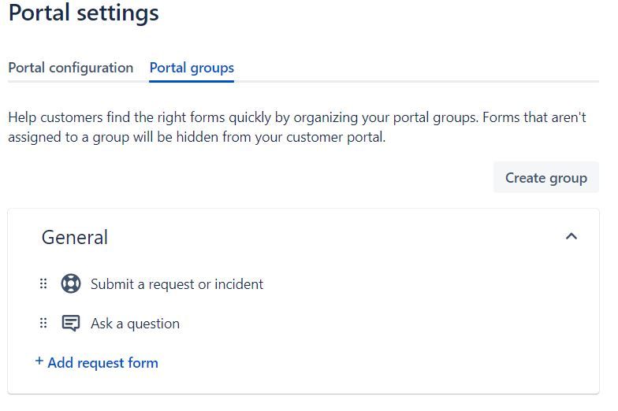The image size is (618, 411).
Task: Click the Create group button
Action: click(x=545, y=177)
